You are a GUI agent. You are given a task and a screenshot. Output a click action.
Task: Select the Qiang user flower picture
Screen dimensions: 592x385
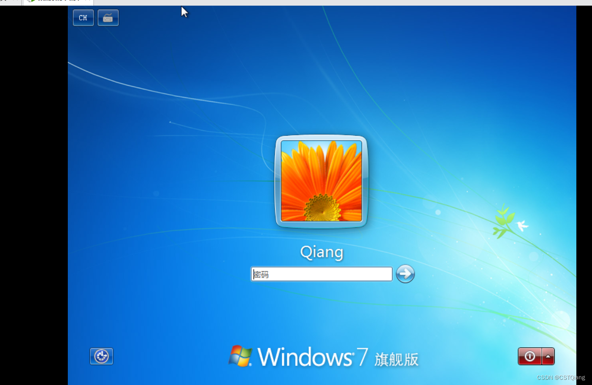321,181
